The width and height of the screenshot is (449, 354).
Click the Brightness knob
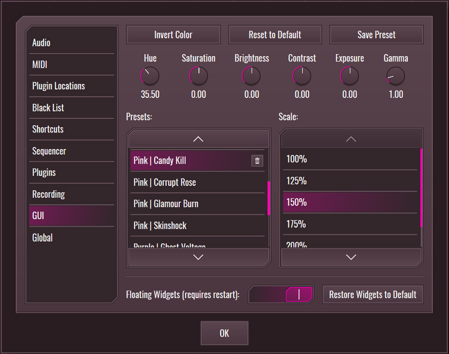tap(251, 76)
